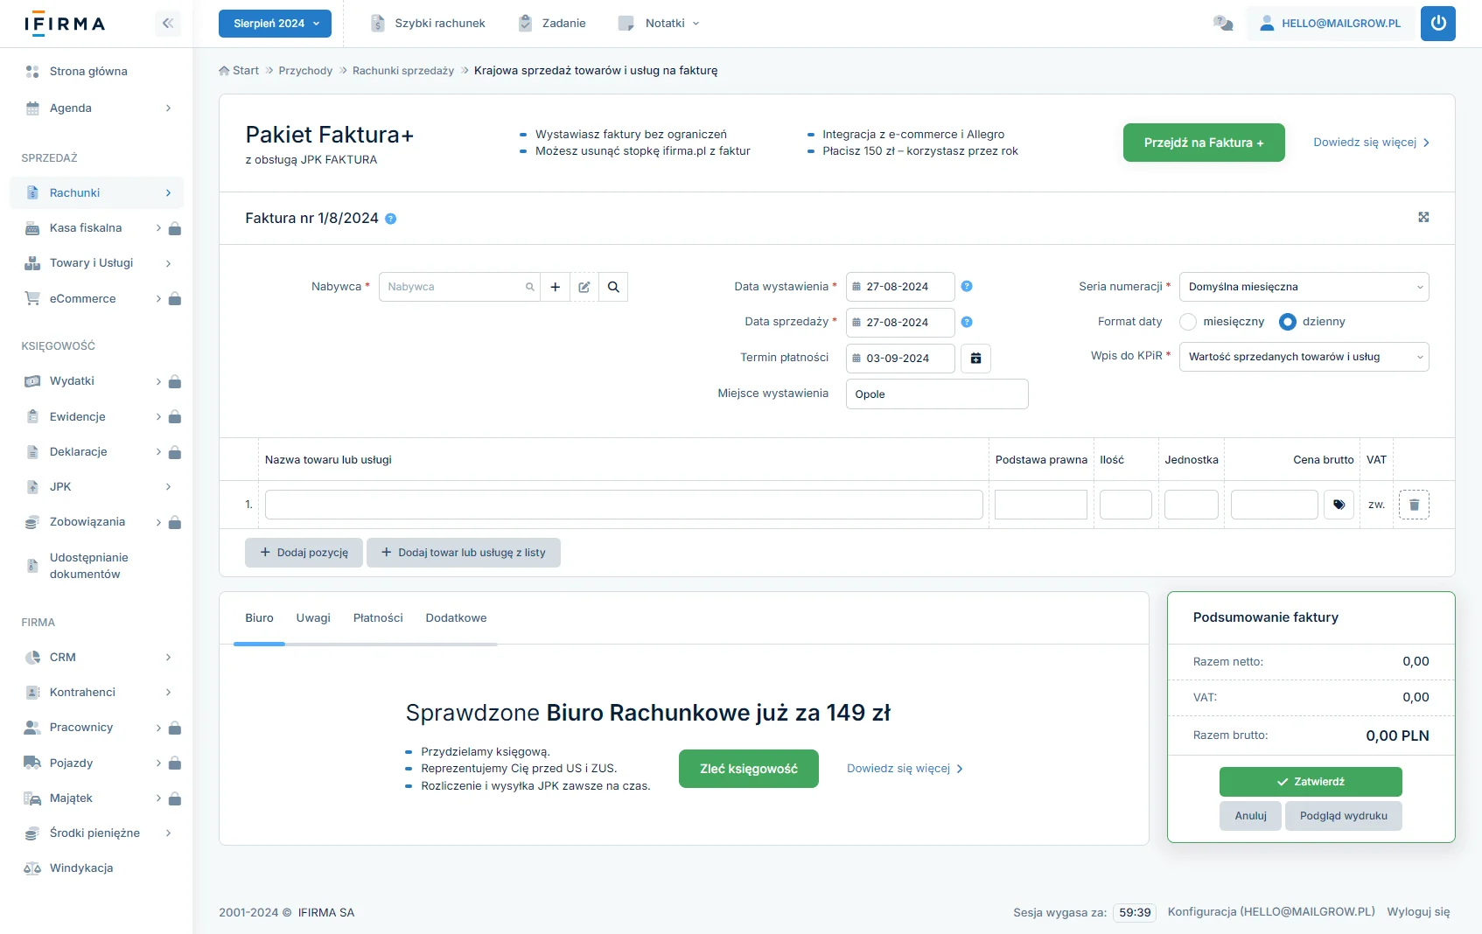Click the price tag icon next to Cena brutto

[x=1339, y=505]
